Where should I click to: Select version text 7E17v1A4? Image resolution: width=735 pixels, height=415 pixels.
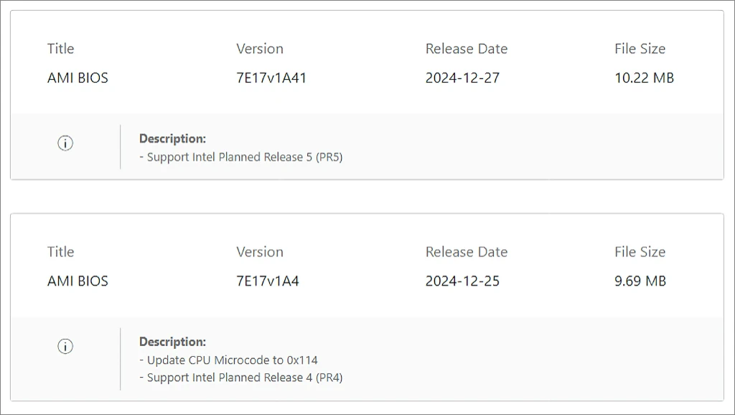[x=267, y=281]
